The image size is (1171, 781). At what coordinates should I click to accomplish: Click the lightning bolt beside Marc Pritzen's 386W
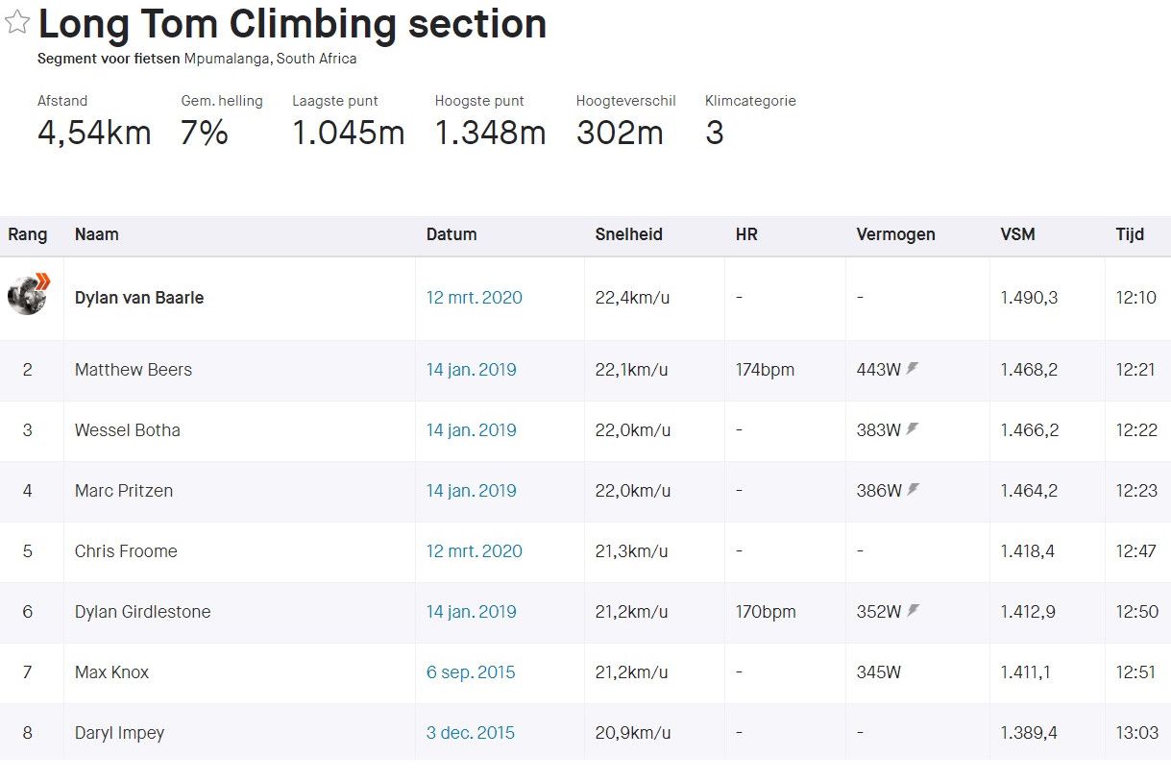point(913,489)
